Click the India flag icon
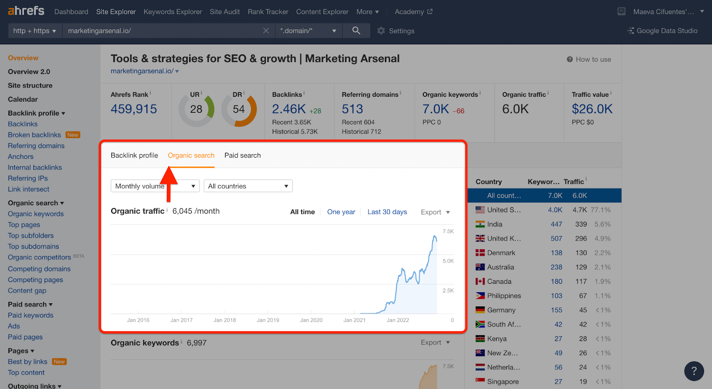The width and height of the screenshot is (712, 389). pyautogui.click(x=480, y=224)
